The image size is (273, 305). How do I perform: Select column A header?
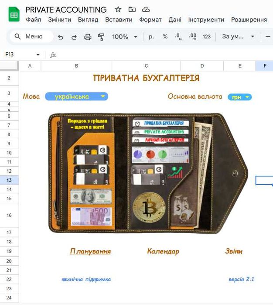click(x=30, y=66)
